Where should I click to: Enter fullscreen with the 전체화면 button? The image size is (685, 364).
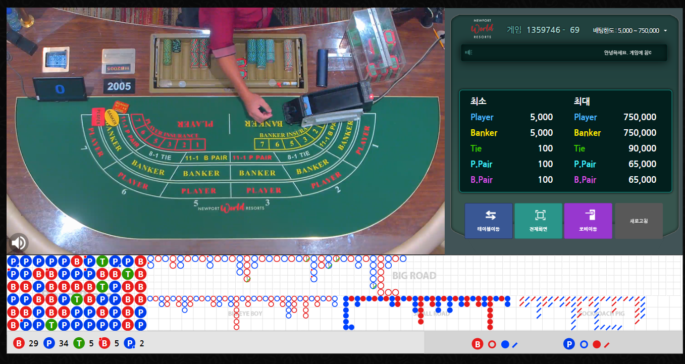[538, 221]
